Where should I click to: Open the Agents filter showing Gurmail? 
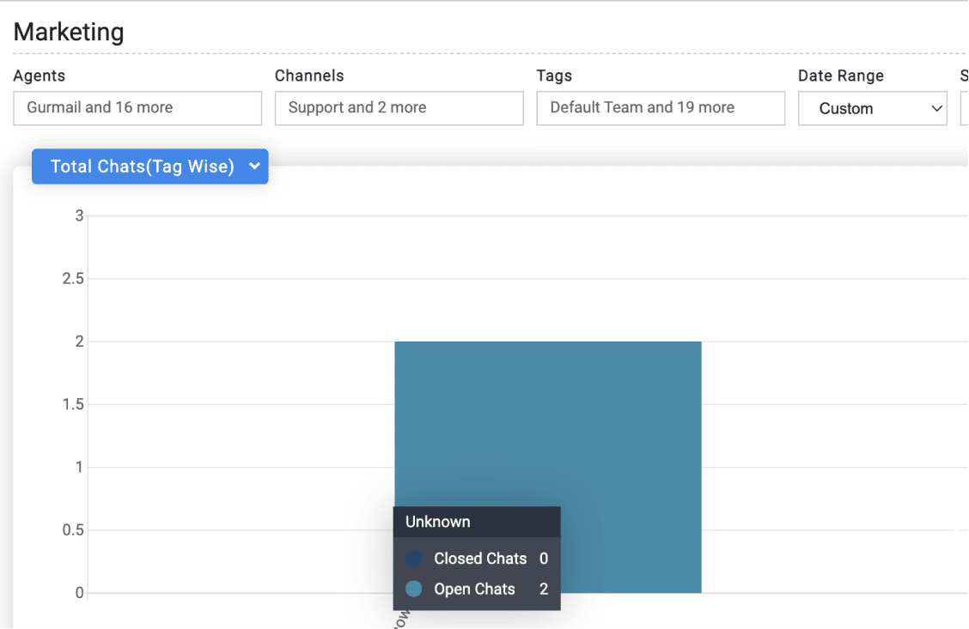[137, 108]
